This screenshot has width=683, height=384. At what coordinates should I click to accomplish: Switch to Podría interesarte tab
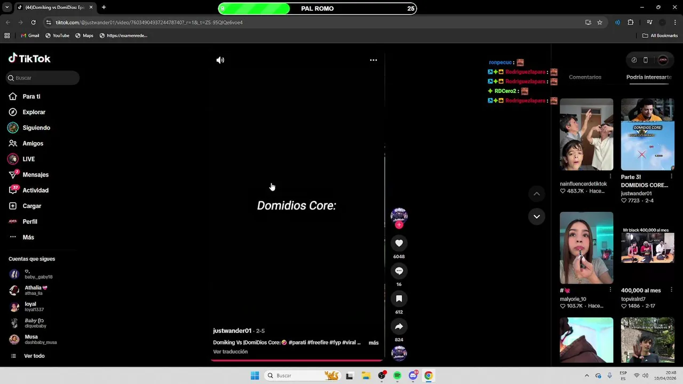(x=649, y=77)
